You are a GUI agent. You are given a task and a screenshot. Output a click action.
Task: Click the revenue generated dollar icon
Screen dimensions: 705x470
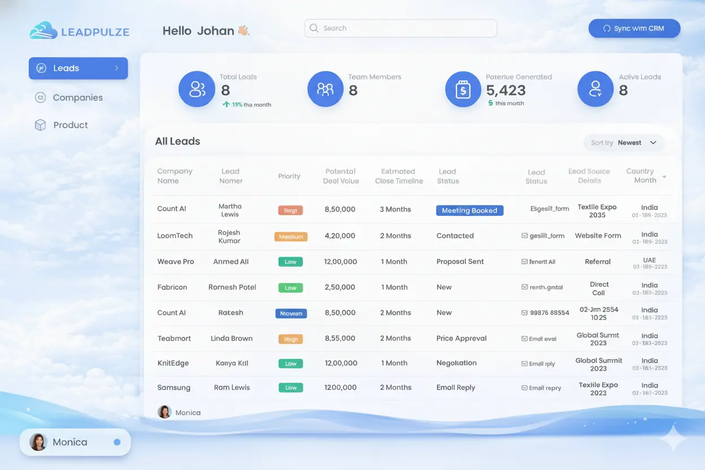pyautogui.click(x=463, y=89)
